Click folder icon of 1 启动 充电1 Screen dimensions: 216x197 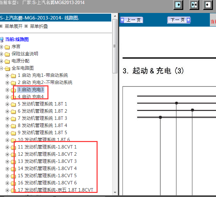click(x=13, y=76)
